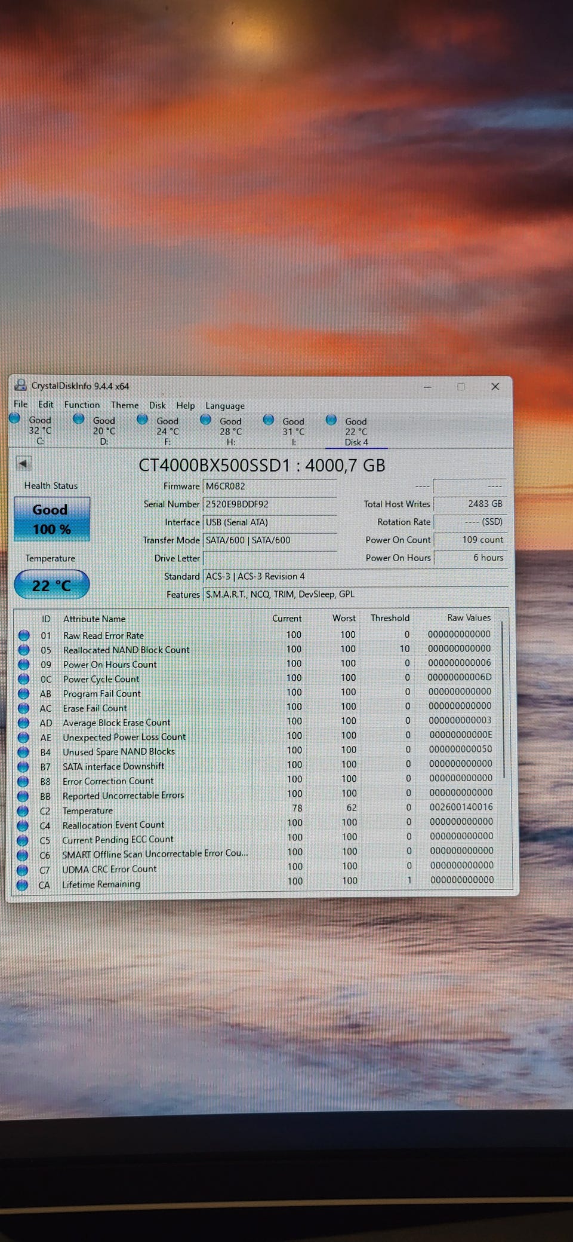
Task: Click the Power On Hours value 6 hours
Action: click(470, 558)
